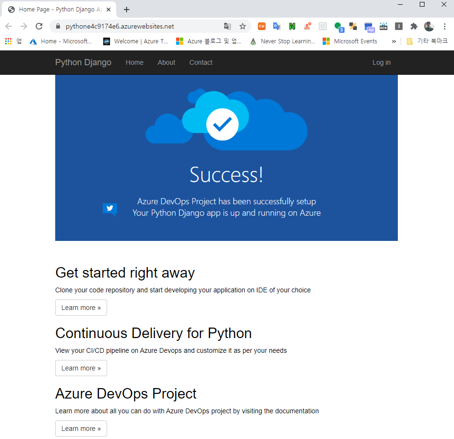Open the Chrome three-dot menu
This screenshot has width=454, height=439.
(445, 26)
